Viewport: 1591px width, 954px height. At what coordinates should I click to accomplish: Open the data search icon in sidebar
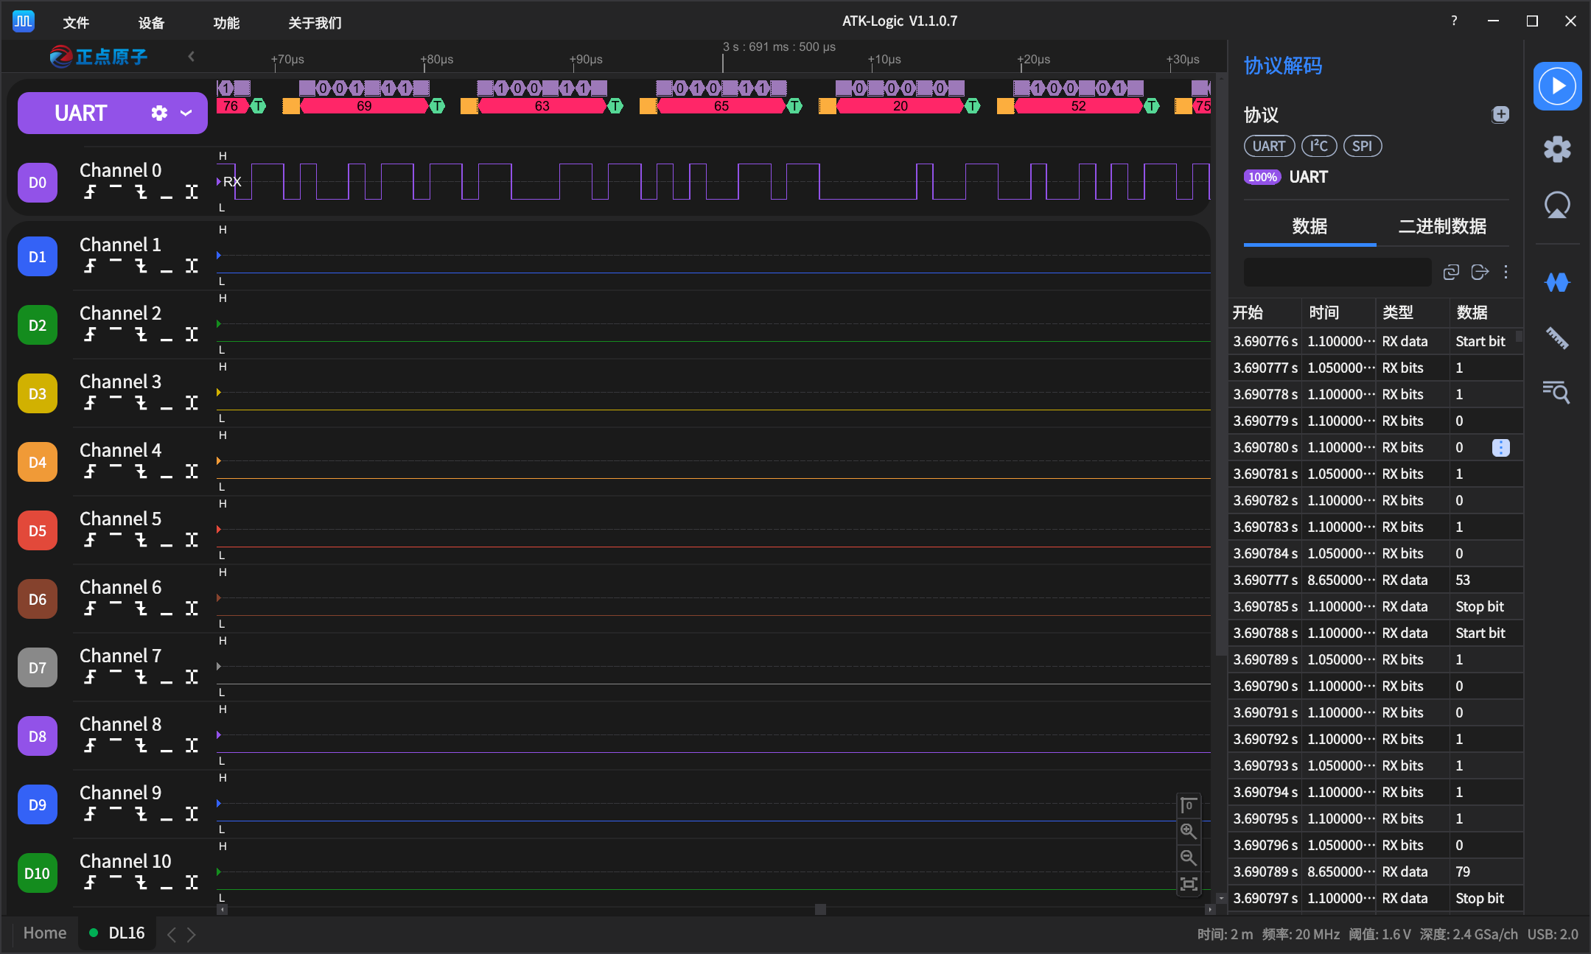click(x=1556, y=392)
